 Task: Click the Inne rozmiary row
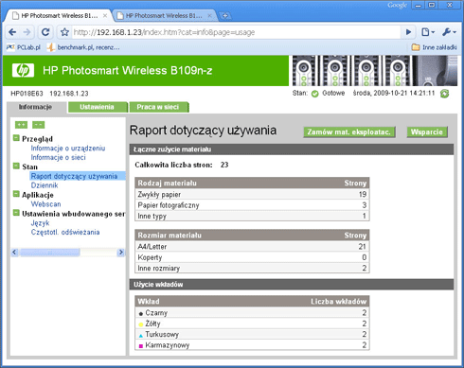[x=252, y=268]
